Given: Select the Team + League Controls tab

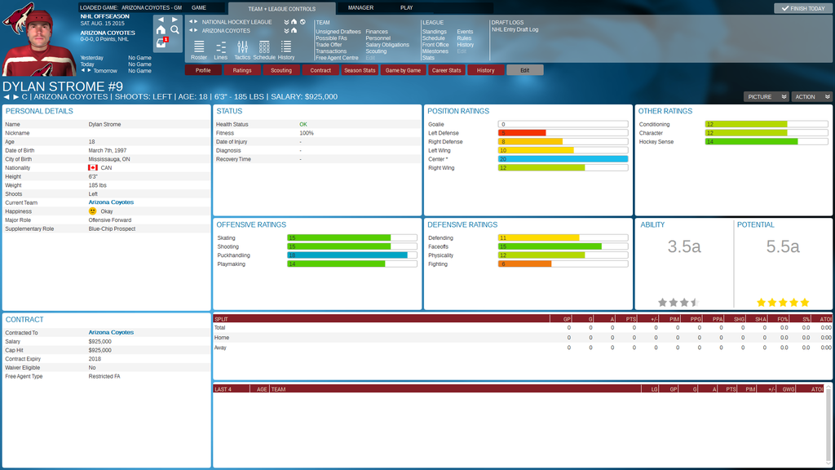Looking at the screenshot, I should coord(281,8).
